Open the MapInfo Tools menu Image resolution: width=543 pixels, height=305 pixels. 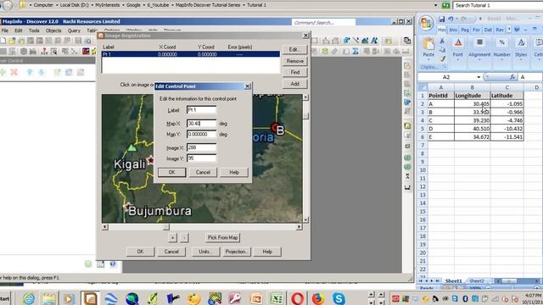click(x=34, y=30)
